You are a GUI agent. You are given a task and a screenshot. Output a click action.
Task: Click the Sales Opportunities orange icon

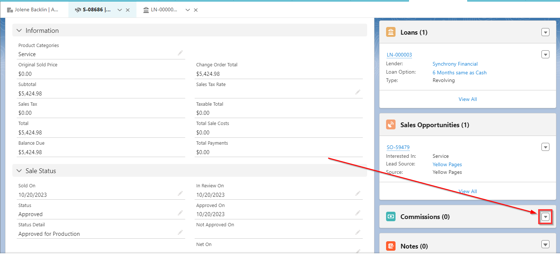390,125
